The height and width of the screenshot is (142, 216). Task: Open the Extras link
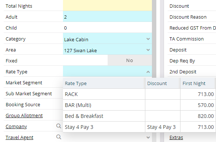point(176,138)
